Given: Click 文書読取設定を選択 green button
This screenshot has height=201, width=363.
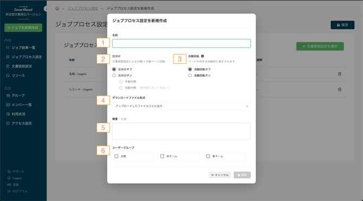Looking at the screenshot, I should pyautogui.click(x=320, y=46).
